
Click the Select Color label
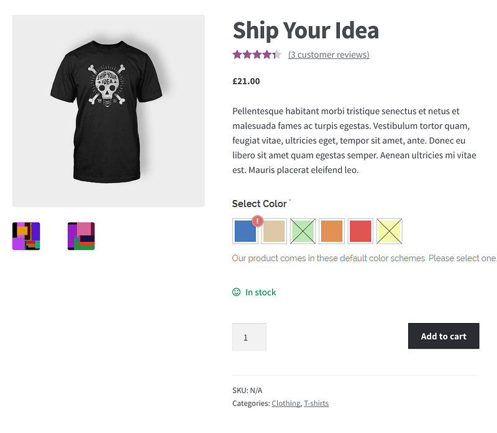click(x=260, y=204)
